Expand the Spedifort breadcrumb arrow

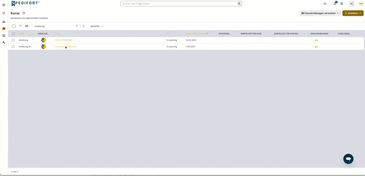point(103,26)
